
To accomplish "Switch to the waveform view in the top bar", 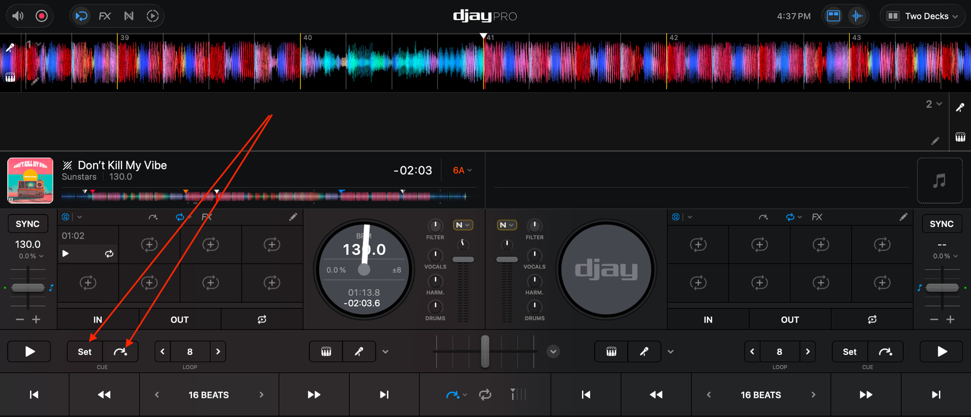I will coord(857,16).
